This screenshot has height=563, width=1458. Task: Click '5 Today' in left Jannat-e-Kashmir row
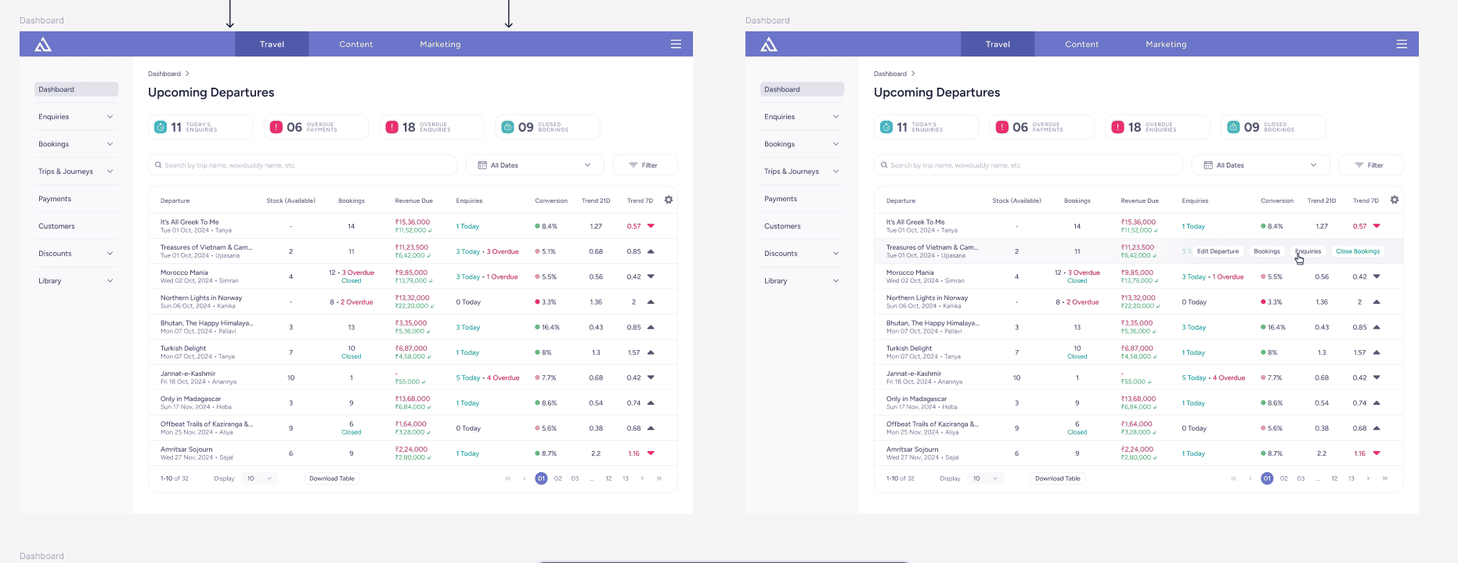pyautogui.click(x=468, y=378)
